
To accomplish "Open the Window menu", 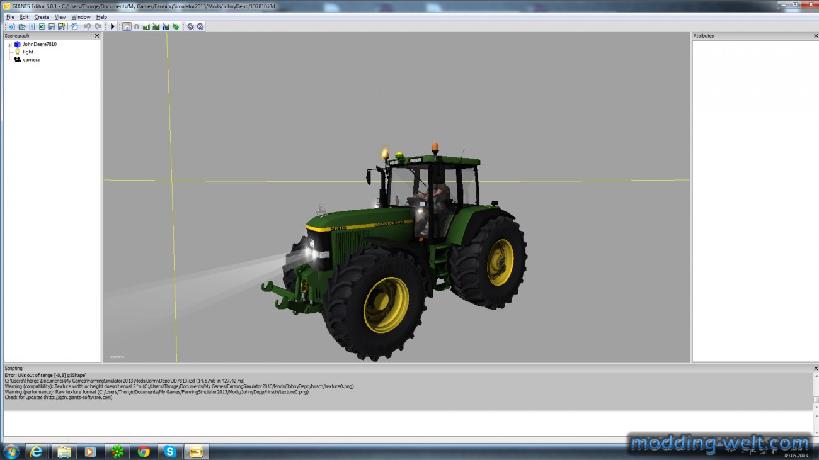I will (x=81, y=17).
